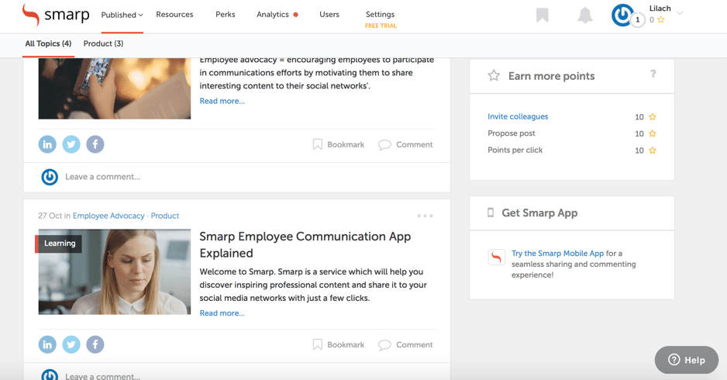This screenshot has width=727, height=380.
Task: Click the level 1 badge beside avatar
Action: pos(638,20)
